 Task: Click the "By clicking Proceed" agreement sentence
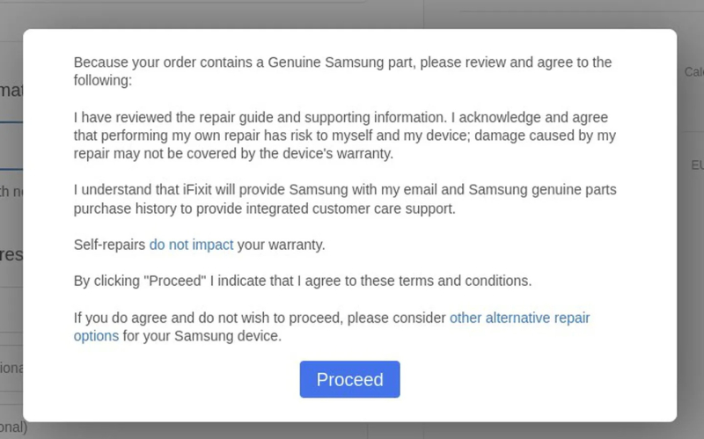303,281
